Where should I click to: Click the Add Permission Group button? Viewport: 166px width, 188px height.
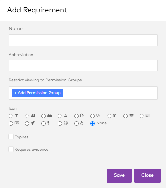point(37,93)
